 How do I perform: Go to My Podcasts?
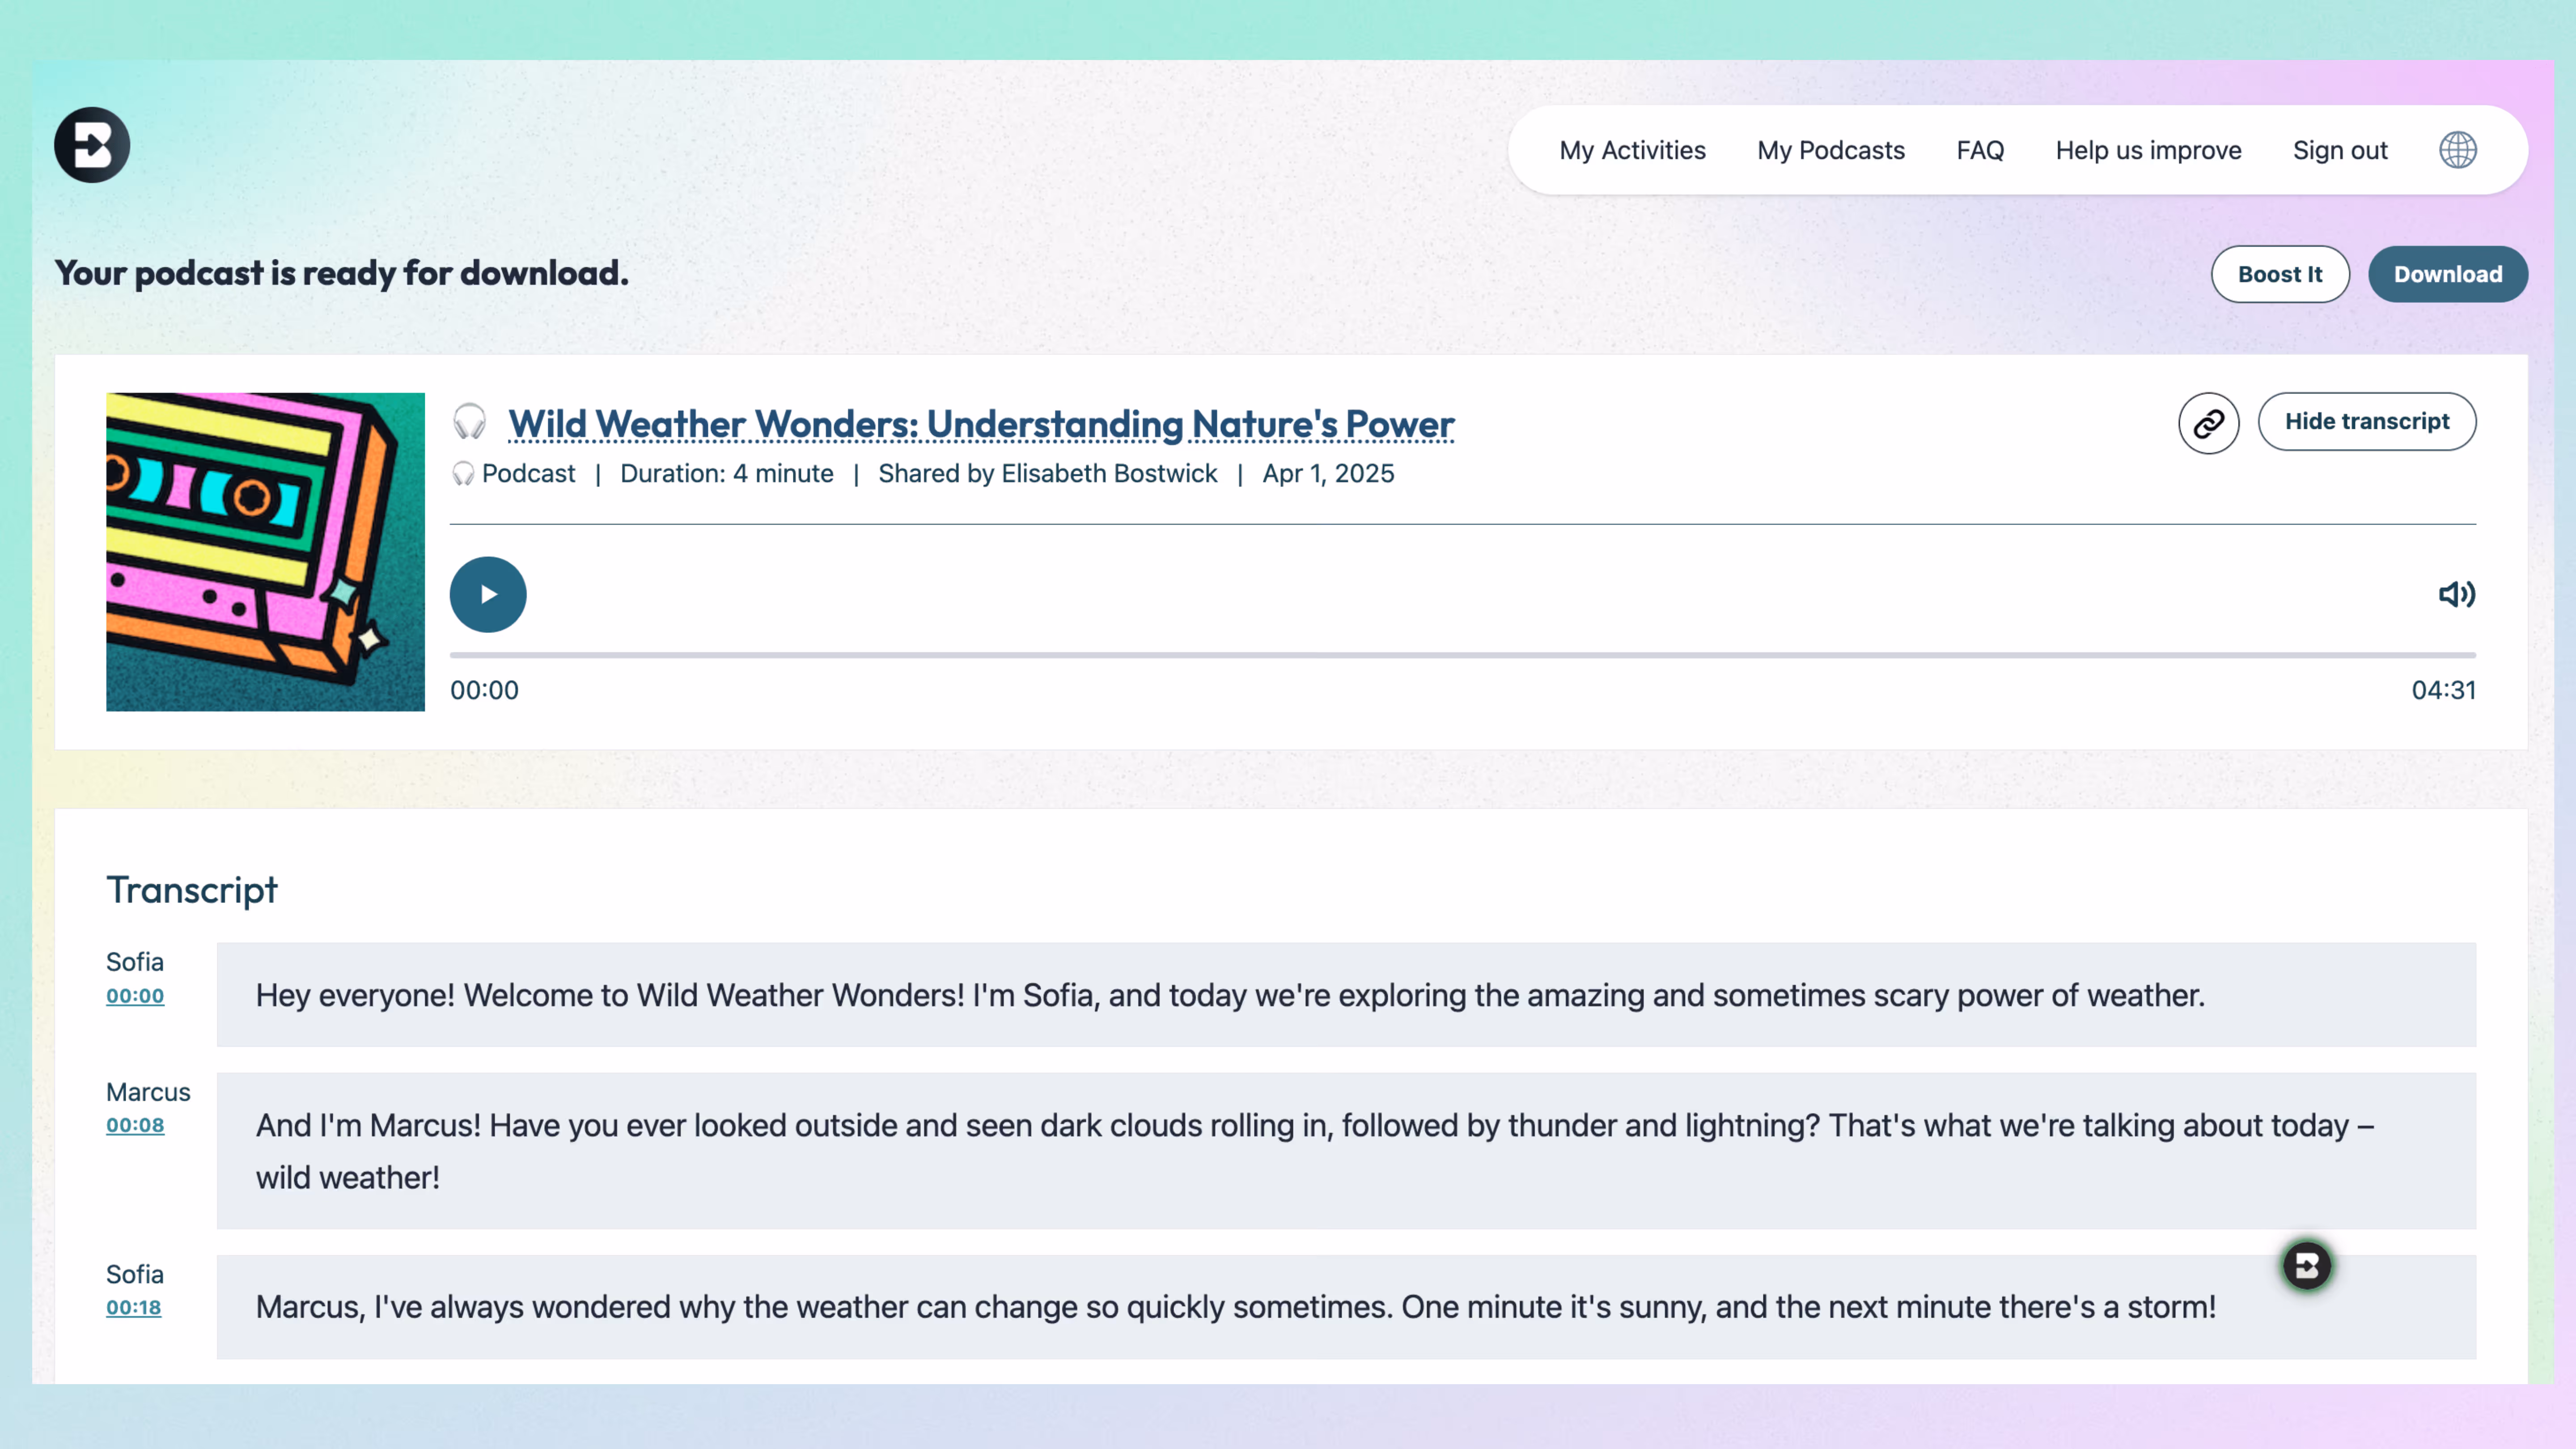[1830, 150]
